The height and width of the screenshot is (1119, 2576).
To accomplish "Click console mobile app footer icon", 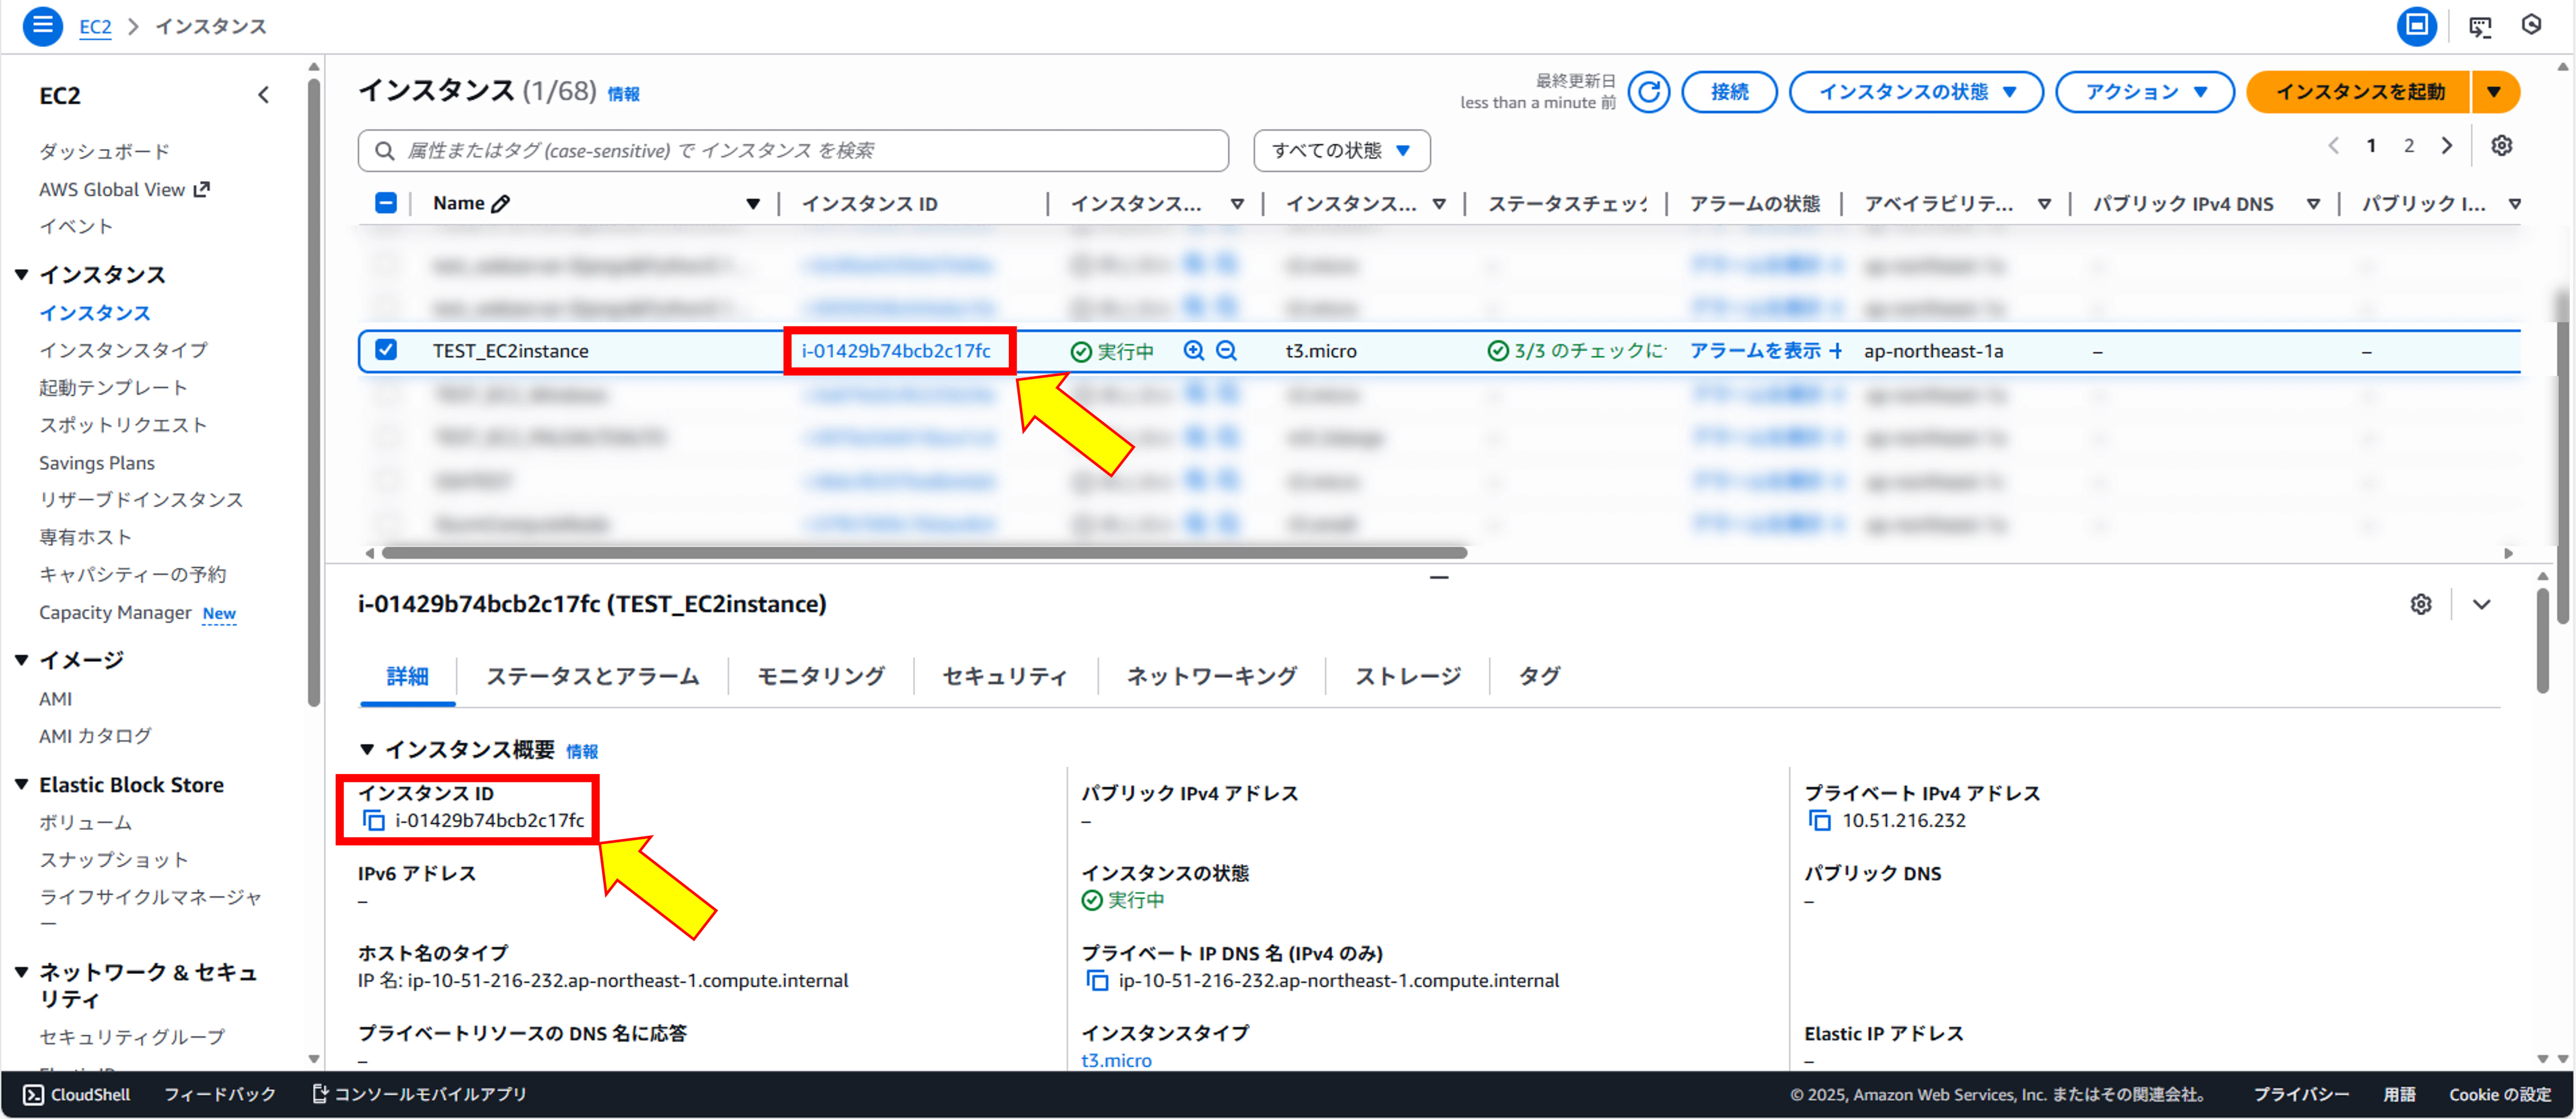I will click(x=319, y=1094).
